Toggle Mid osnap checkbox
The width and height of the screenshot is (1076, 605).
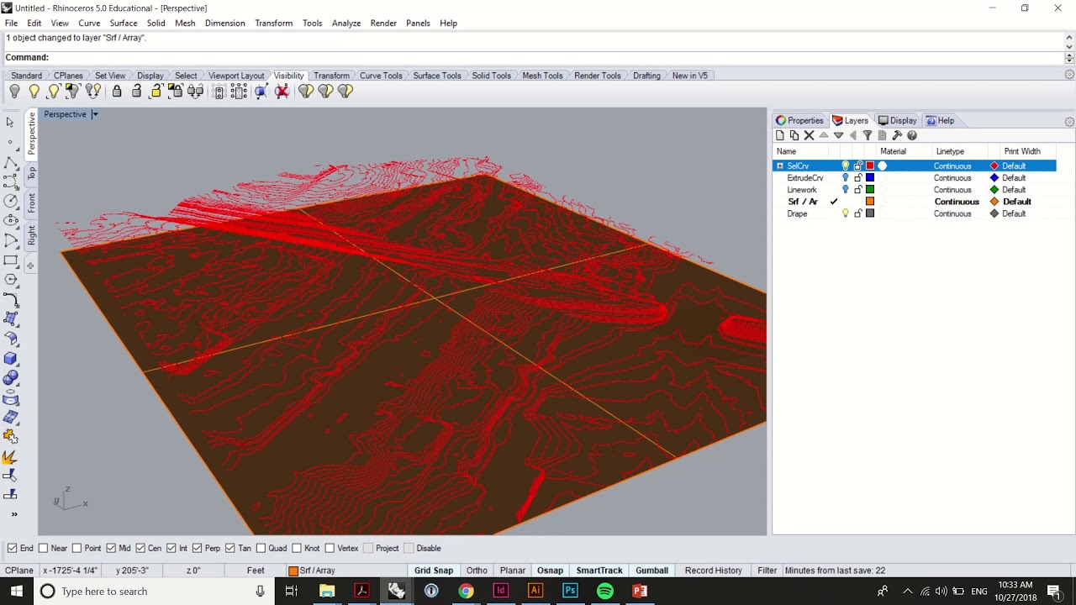(111, 548)
